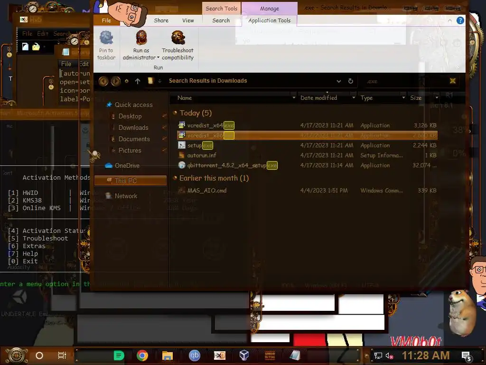
Task: Click the HxD open file icon
Action: (36, 47)
